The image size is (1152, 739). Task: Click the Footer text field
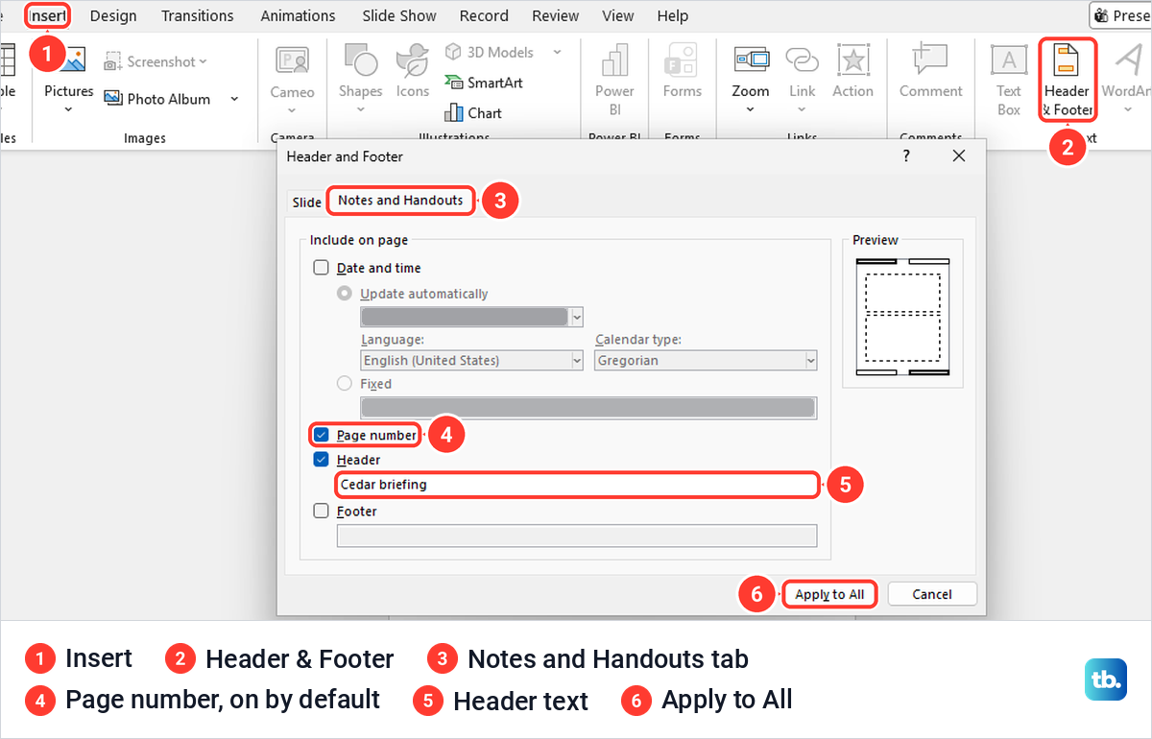[x=577, y=536]
